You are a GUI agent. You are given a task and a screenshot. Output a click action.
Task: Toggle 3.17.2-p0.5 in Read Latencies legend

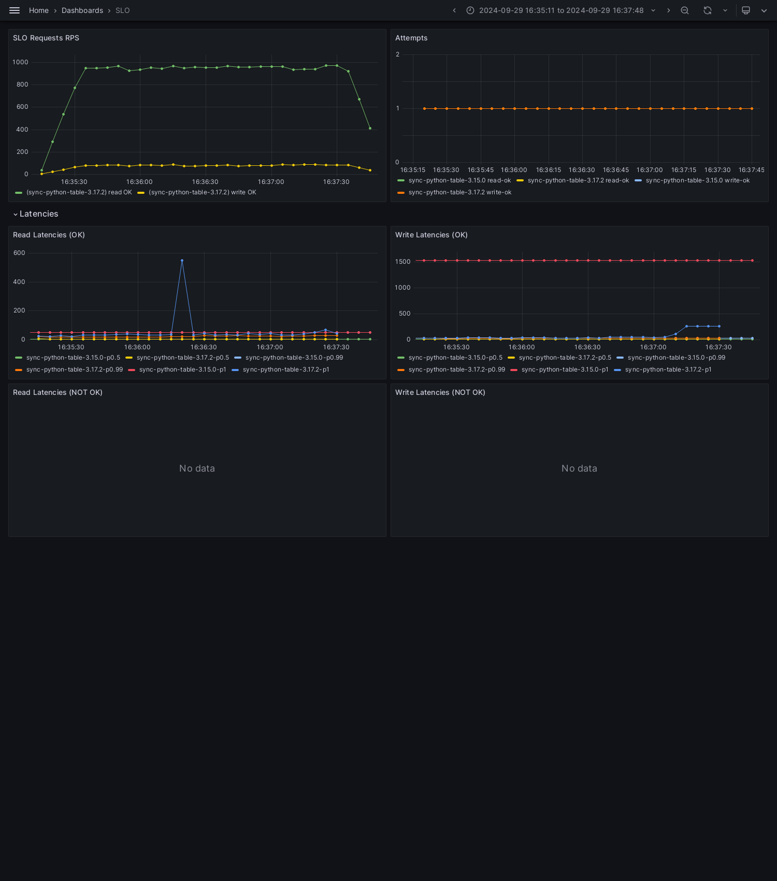tap(183, 358)
